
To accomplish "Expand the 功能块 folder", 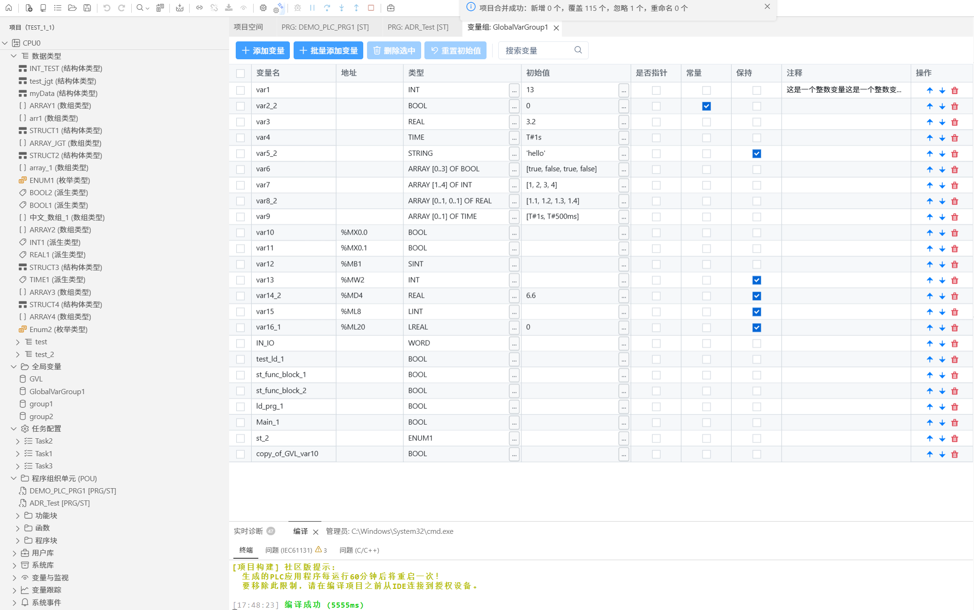I will (x=18, y=515).
